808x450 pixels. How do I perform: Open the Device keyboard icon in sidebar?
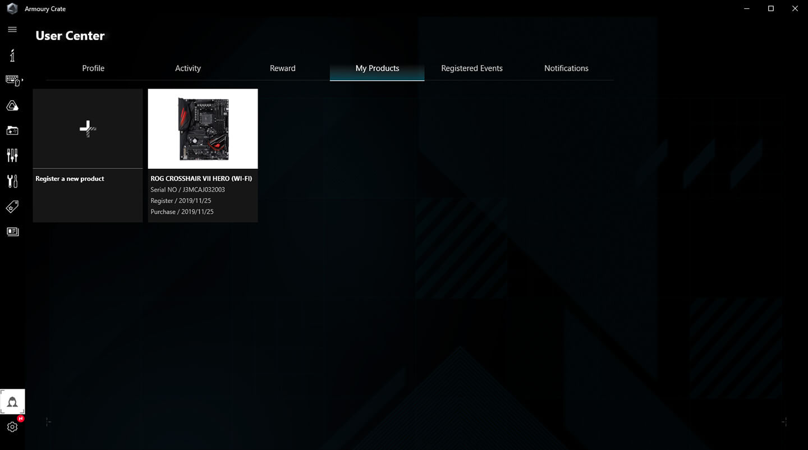[x=12, y=80]
